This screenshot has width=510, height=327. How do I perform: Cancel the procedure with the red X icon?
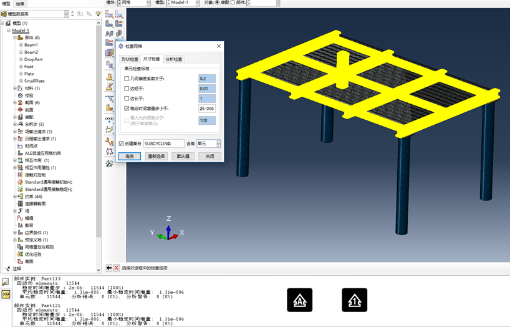click(x=117, y=268)
